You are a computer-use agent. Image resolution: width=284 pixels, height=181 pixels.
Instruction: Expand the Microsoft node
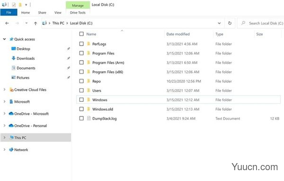point(4,101)
